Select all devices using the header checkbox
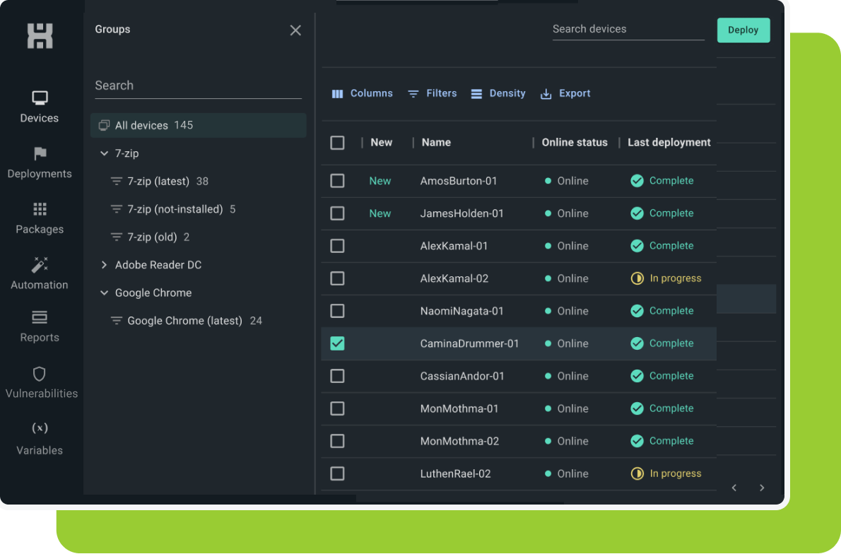Viewport: 841px width, 554px height. 337,142
